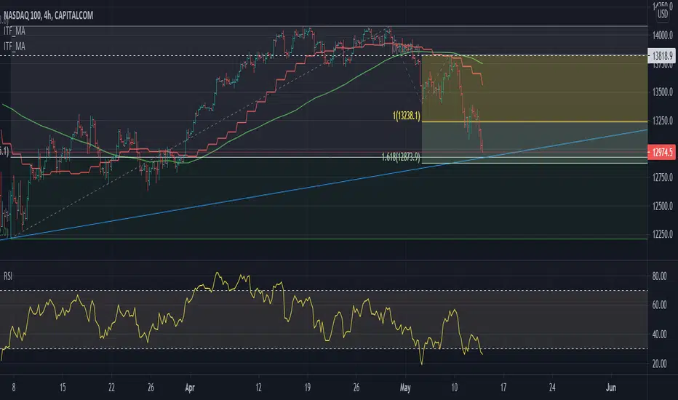Select the 13818.9 price level label
The image size is (678, 400).
(x=662, y=56)
